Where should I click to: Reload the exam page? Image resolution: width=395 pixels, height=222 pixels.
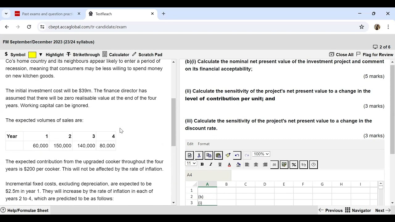(x=29, y=27)
